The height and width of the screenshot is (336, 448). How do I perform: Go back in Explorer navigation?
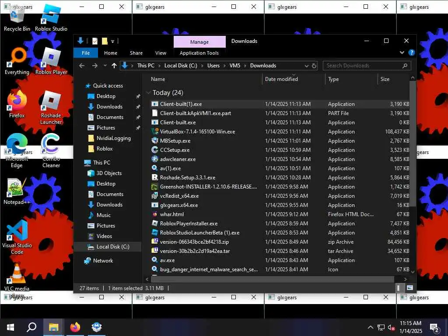click(x=82, y=66)
